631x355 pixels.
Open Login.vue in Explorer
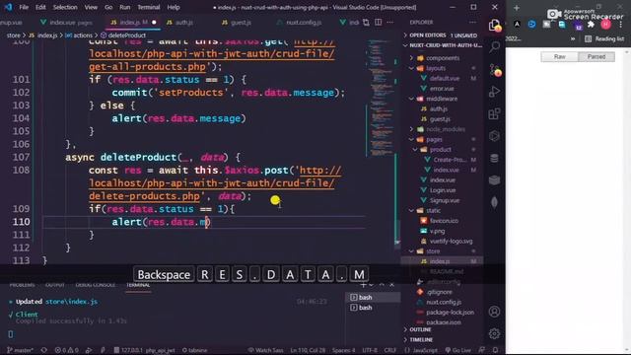tap(443, 190)
